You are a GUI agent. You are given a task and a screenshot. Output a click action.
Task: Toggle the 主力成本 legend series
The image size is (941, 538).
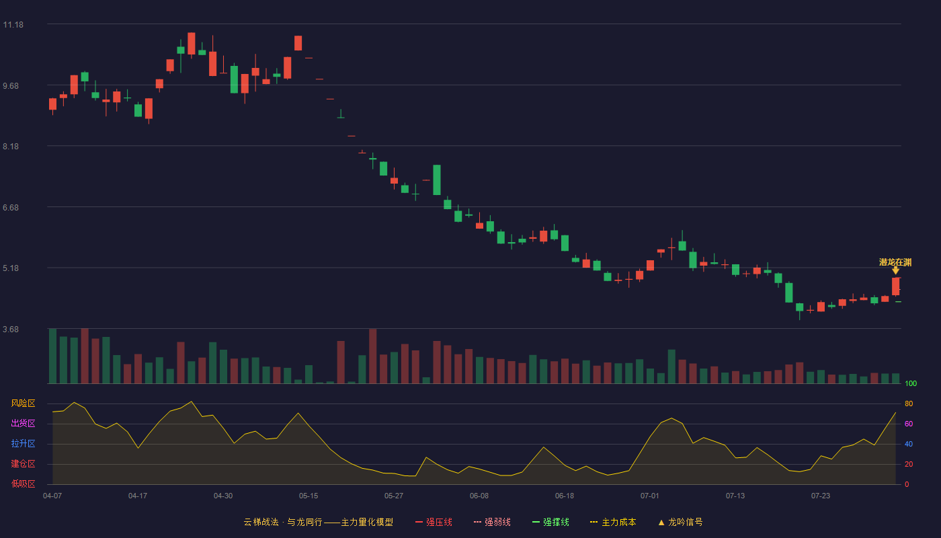(613, 522)
